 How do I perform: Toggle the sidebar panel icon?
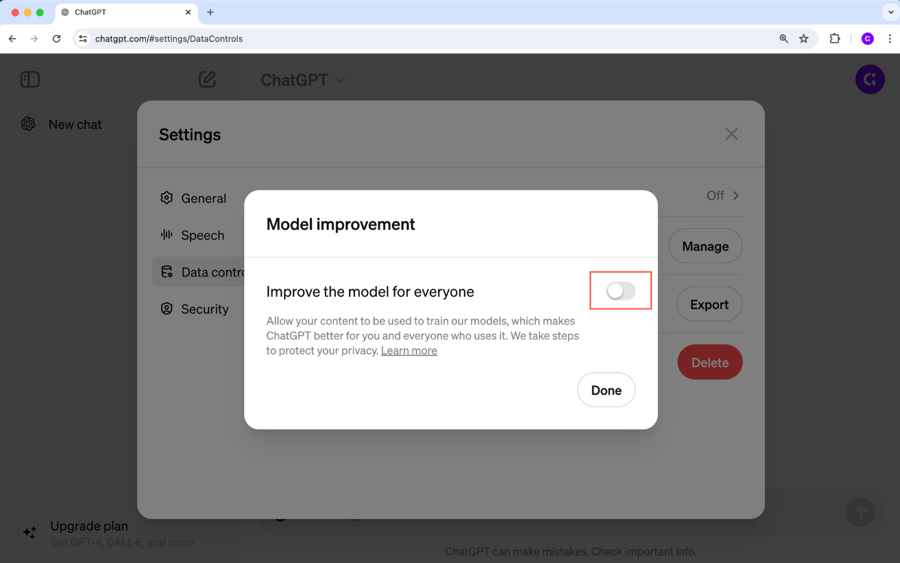[30, 80]
